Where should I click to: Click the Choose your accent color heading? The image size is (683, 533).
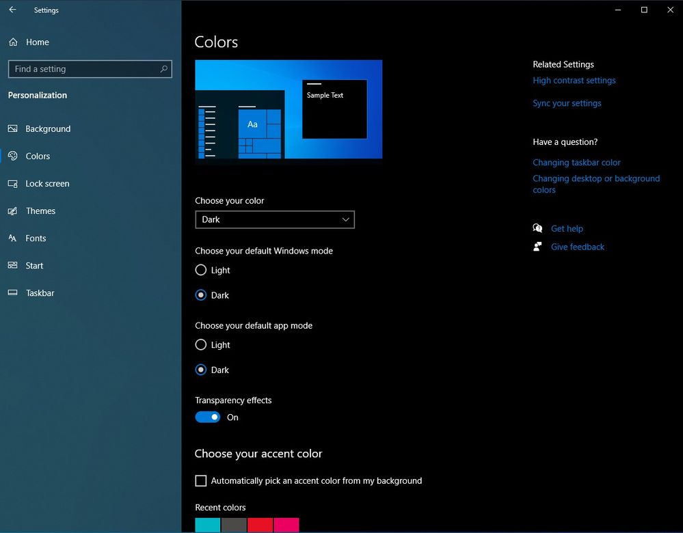[258, 454]
